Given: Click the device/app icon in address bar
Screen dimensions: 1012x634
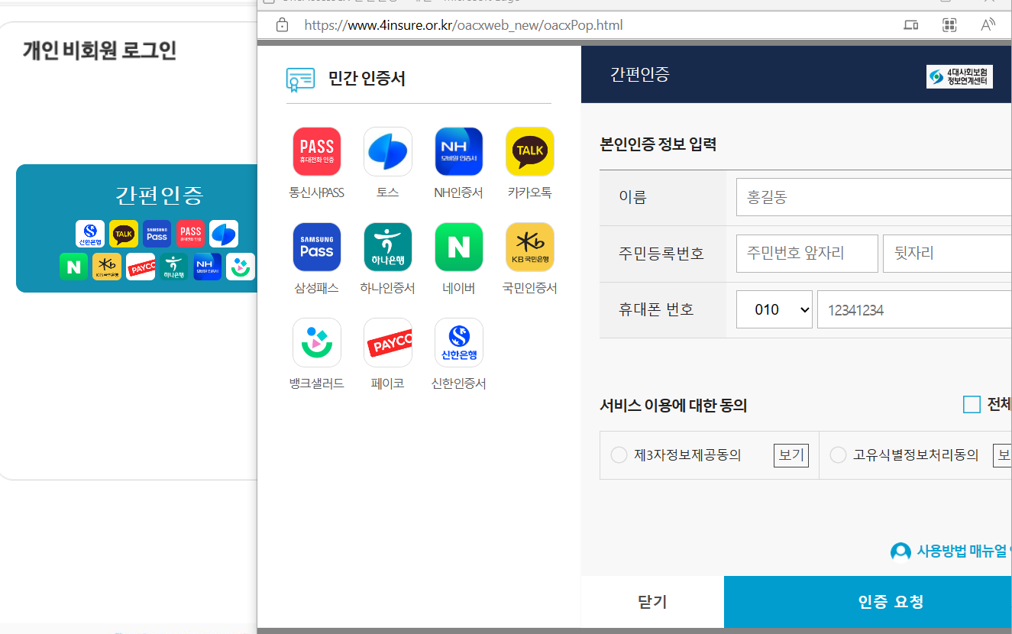Looking at the screenshot, I should pyautogui.click(x=910, y=25).
